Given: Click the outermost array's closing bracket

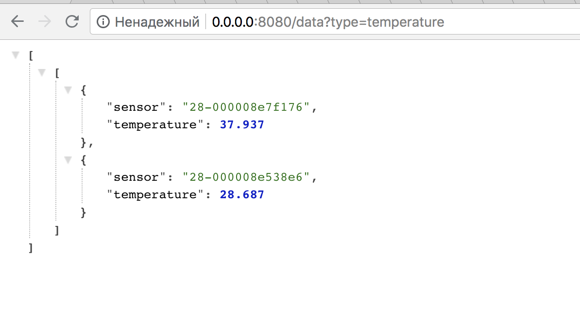Looking at the screenshot, I should [31, 247].
